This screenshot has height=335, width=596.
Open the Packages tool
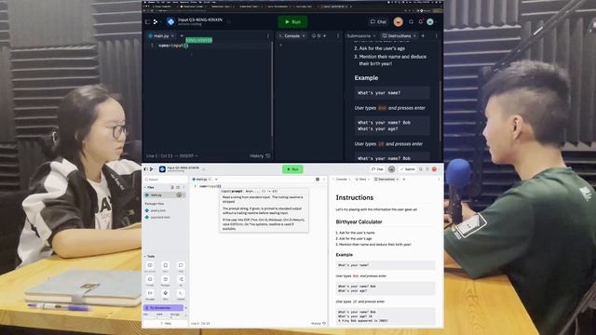166,280
